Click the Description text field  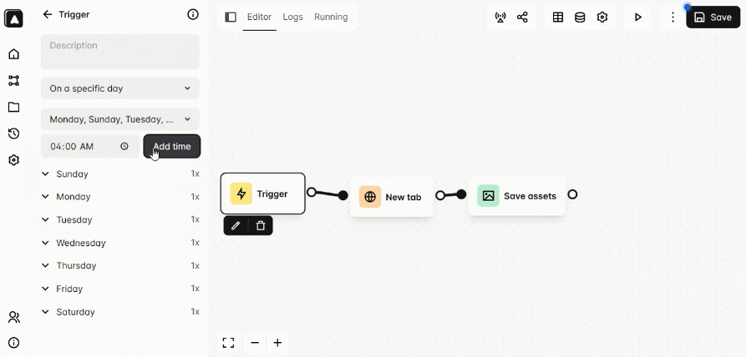pyautogui.click(x=120, y=52)
